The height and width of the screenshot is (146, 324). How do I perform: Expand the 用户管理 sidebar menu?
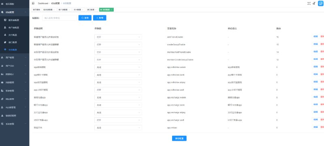click(x=15, y=57)
